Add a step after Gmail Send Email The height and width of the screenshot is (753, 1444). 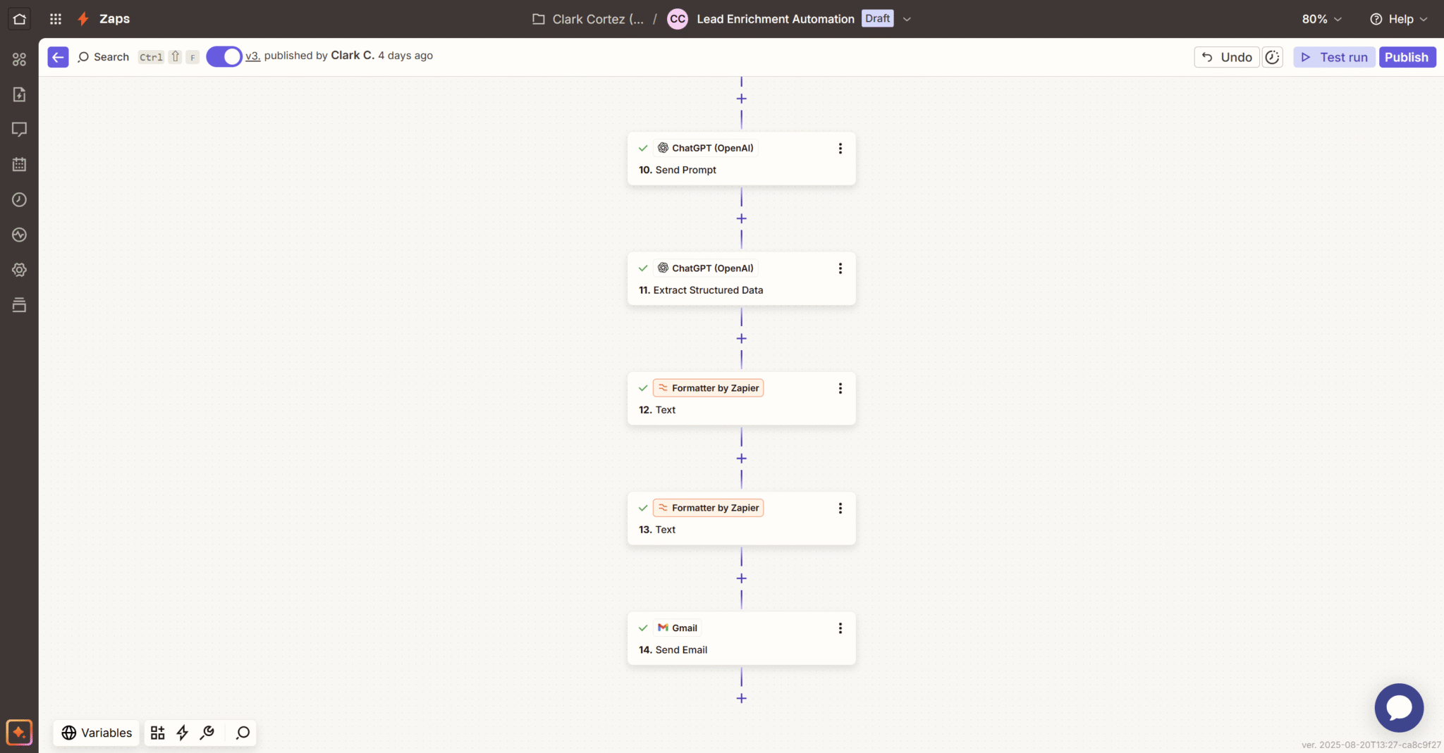pos(741,698)
